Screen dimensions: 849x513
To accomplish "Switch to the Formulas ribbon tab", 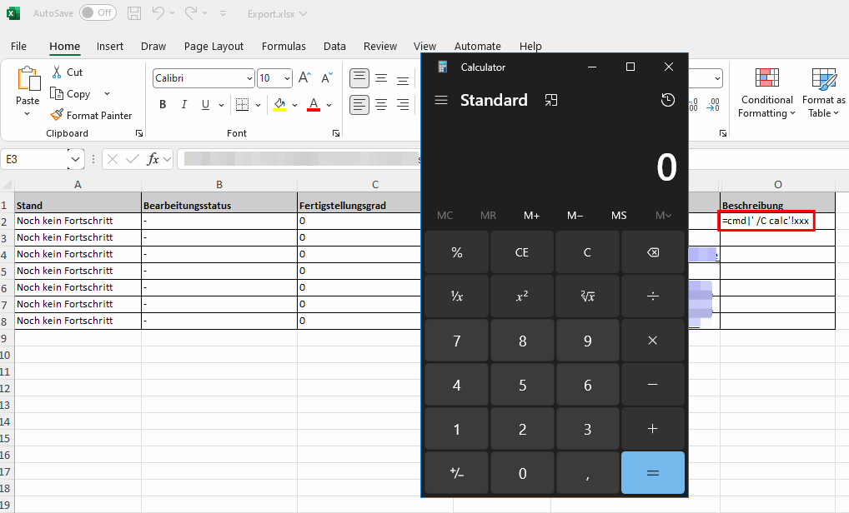I will coord(284,46).
